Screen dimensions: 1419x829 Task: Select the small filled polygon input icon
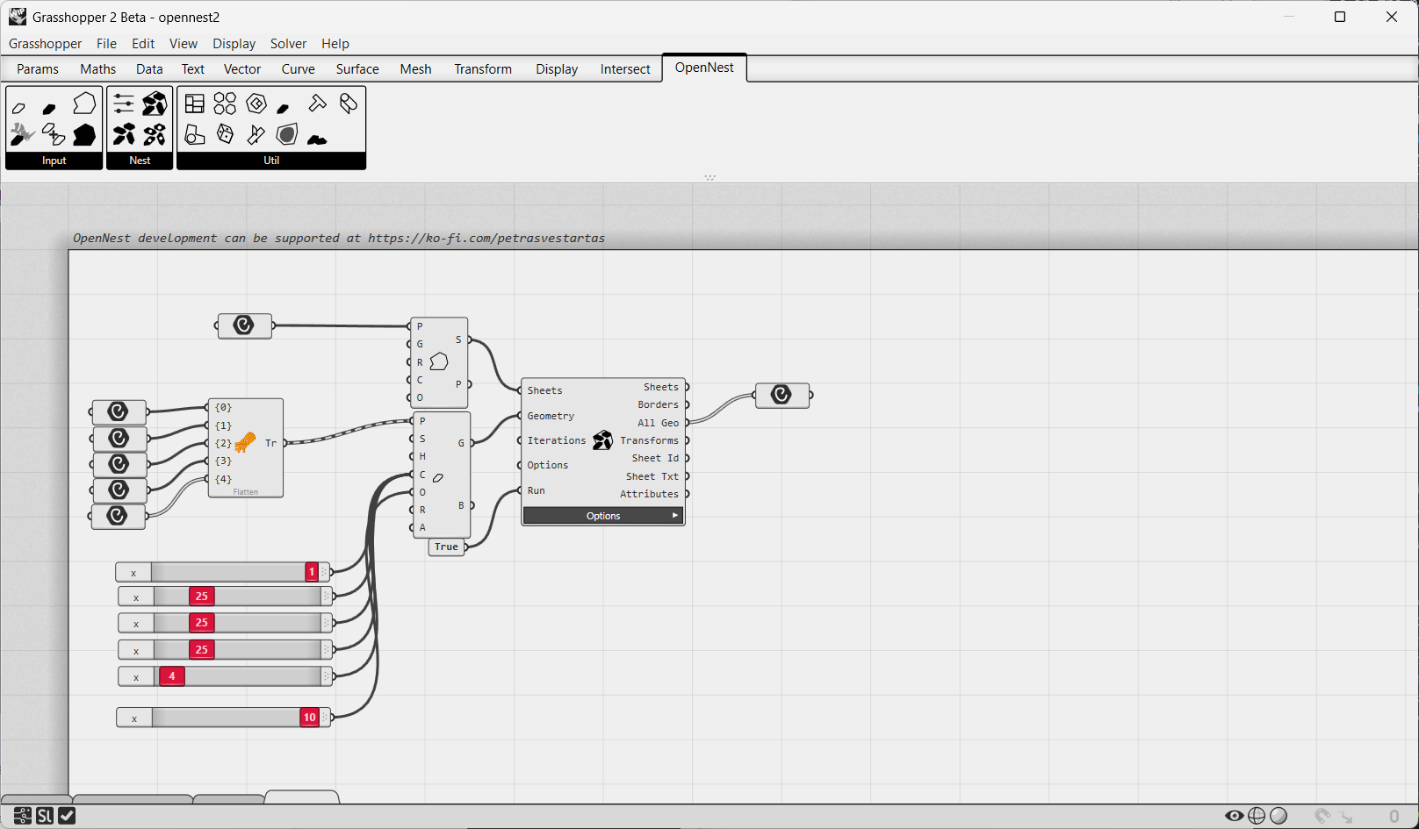tap(50, 108)
